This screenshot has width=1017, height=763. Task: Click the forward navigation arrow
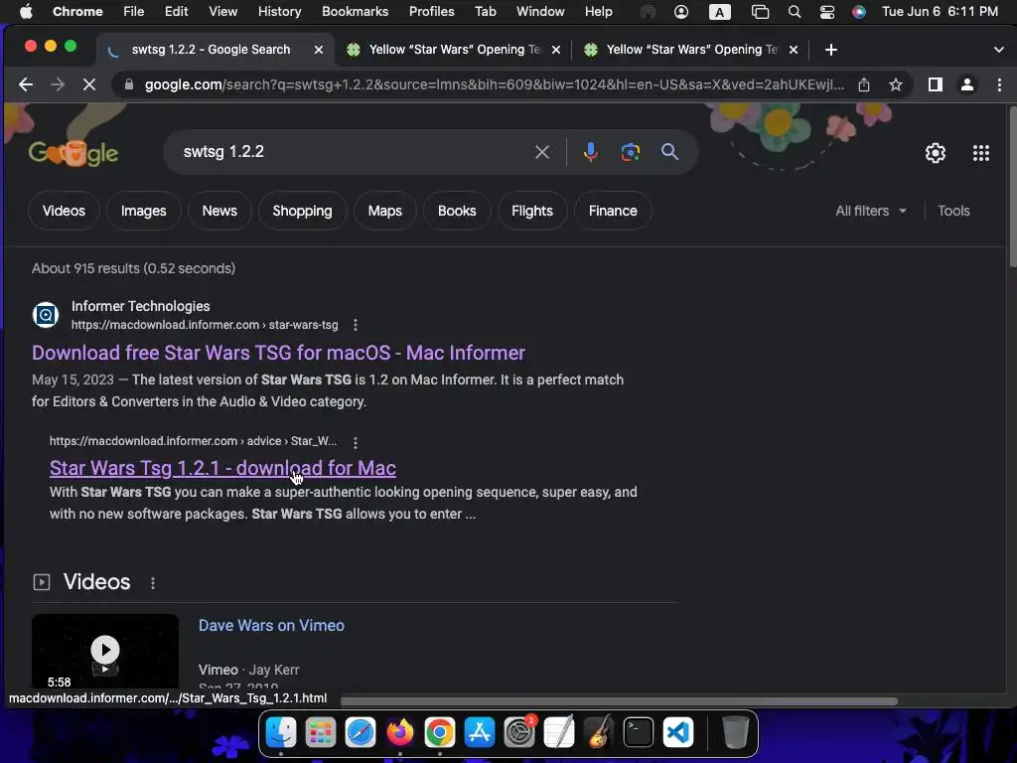[x=58, y=84]
